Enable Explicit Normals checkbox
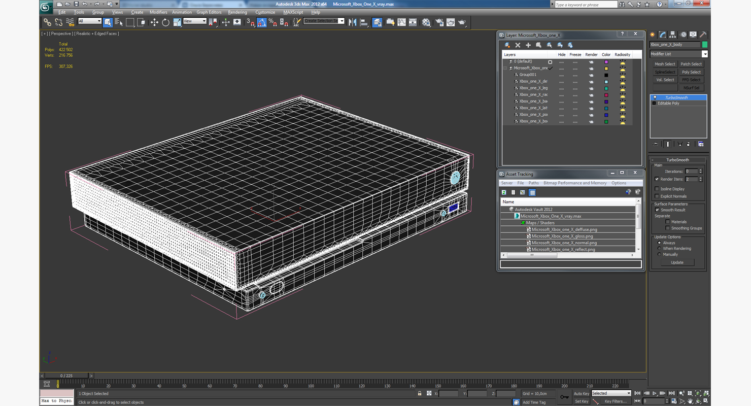This screenshot has height=406, width=751. click(x=657, y=196)
